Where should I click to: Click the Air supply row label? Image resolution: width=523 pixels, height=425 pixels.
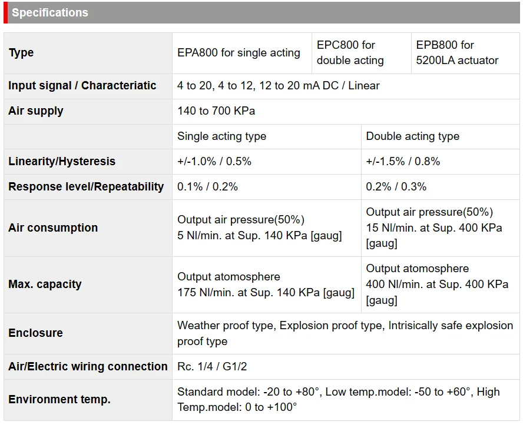(x=36, y=111)
